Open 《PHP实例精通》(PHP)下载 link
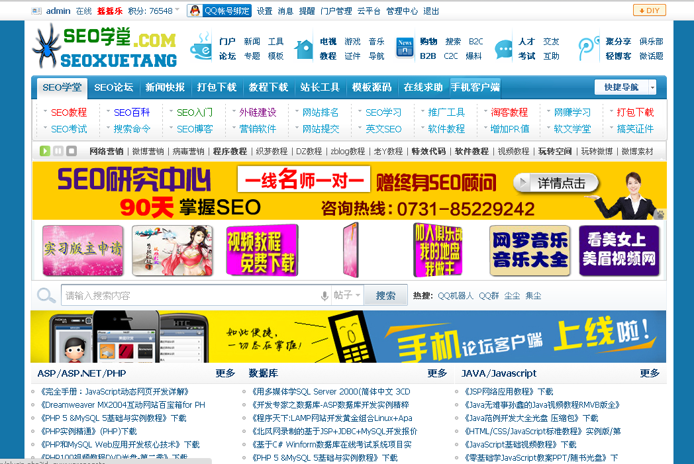This screenshot has height=464, width=694. click(x=89, y=432)
